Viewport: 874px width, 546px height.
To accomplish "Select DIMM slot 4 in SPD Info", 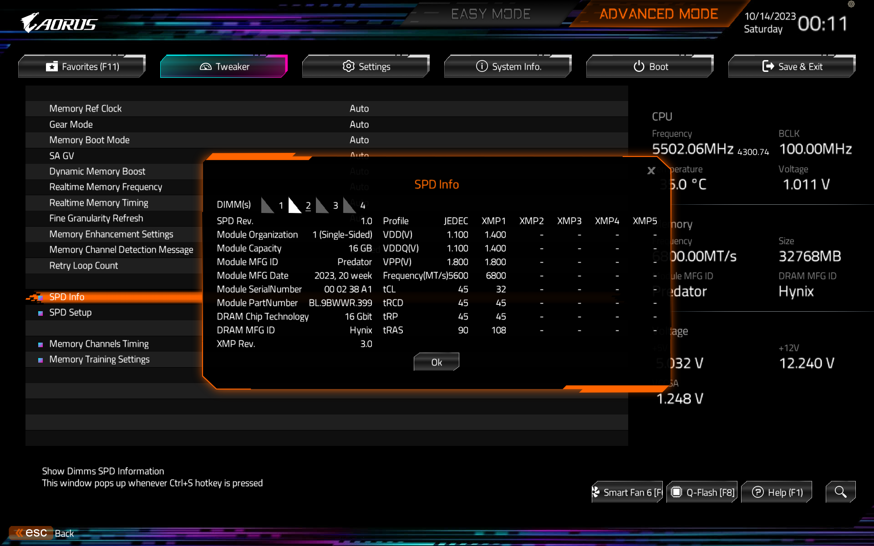I will (355, 205).
